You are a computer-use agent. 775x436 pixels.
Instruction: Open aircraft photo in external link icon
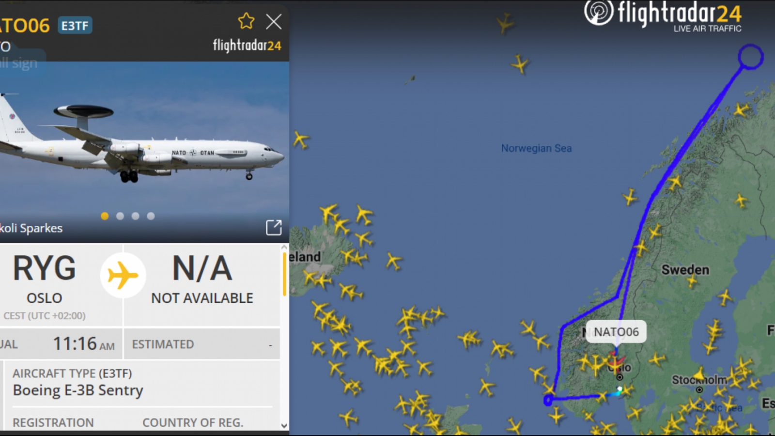click(274, 227)
